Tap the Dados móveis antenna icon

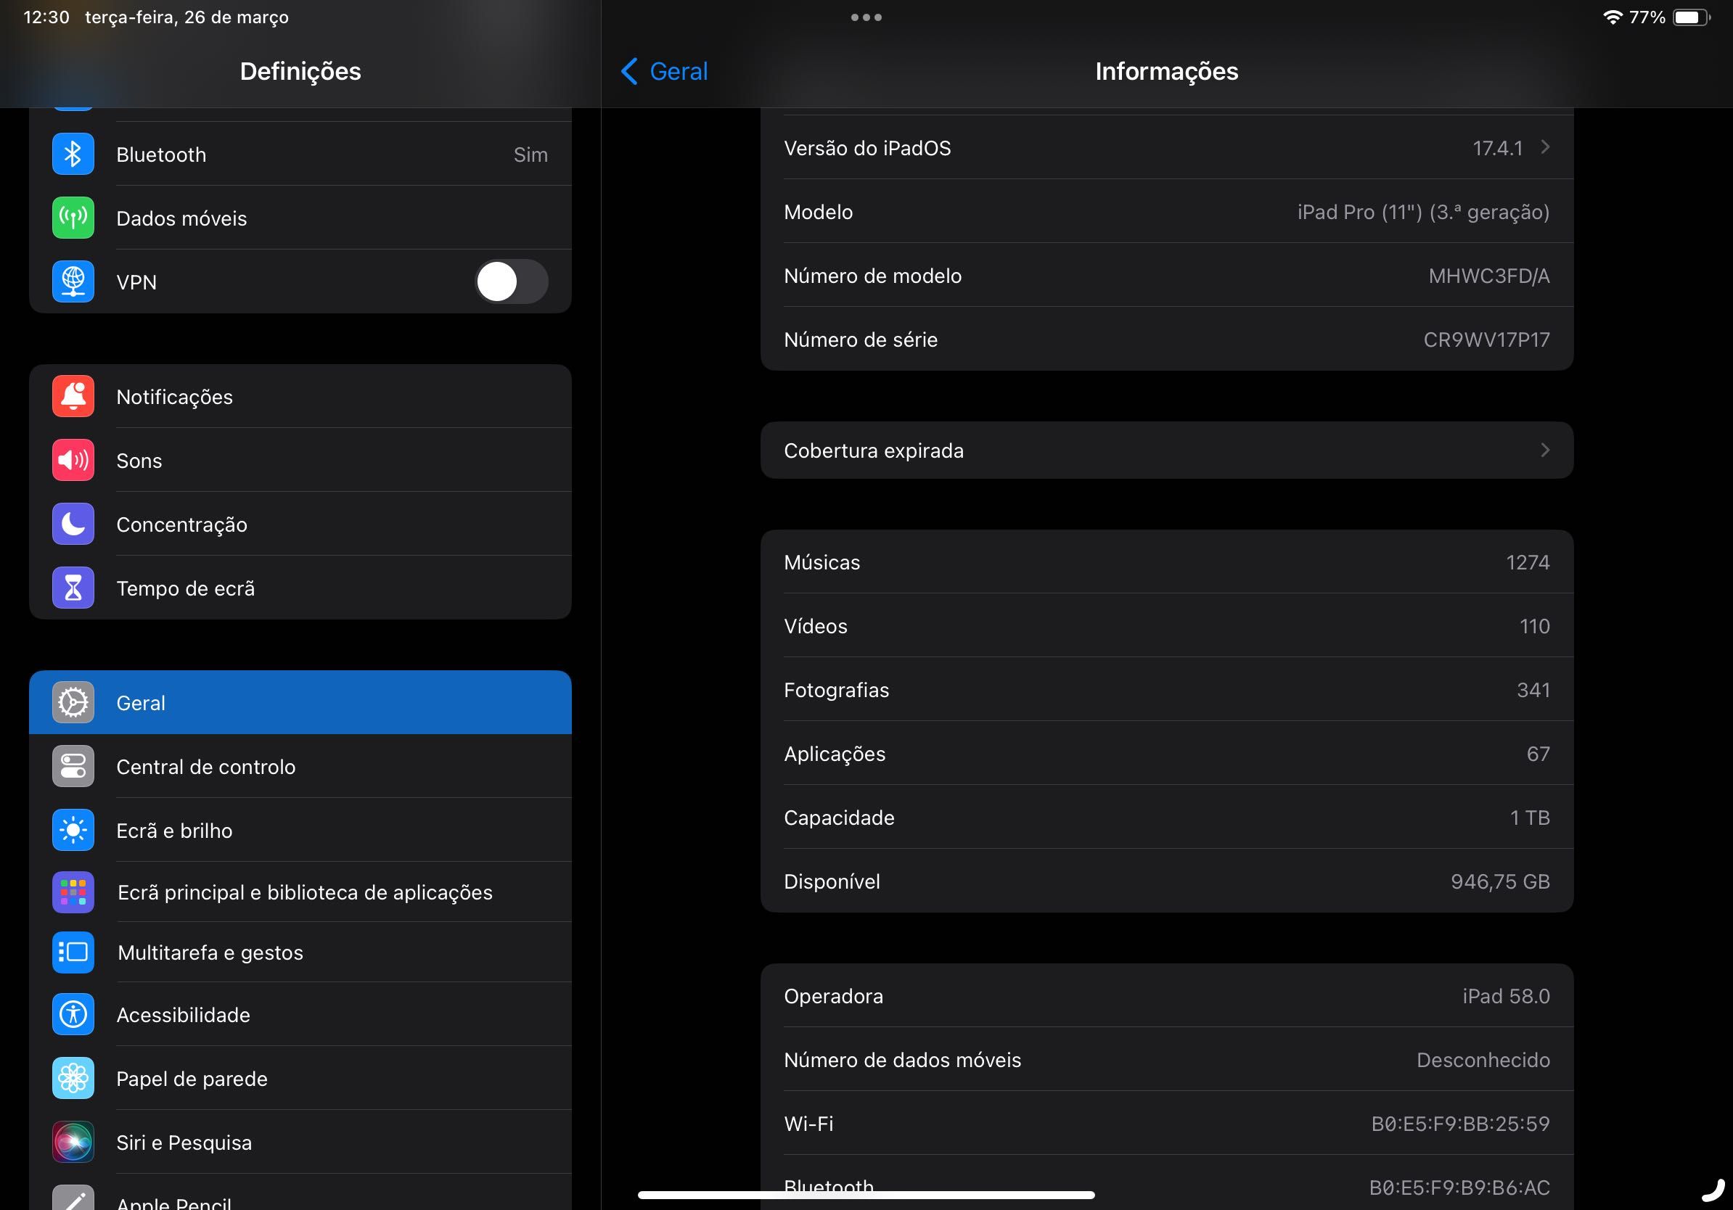tap(73, 218)
